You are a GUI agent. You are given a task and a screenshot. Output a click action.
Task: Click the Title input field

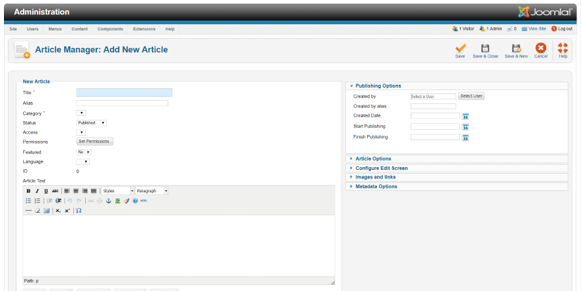point(124,93)
